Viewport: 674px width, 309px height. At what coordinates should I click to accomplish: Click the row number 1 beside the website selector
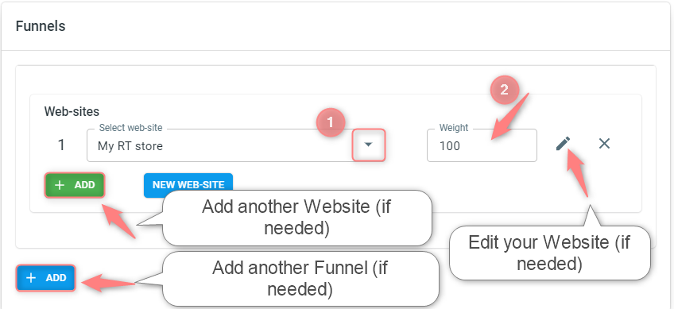[x=61, y=145]
